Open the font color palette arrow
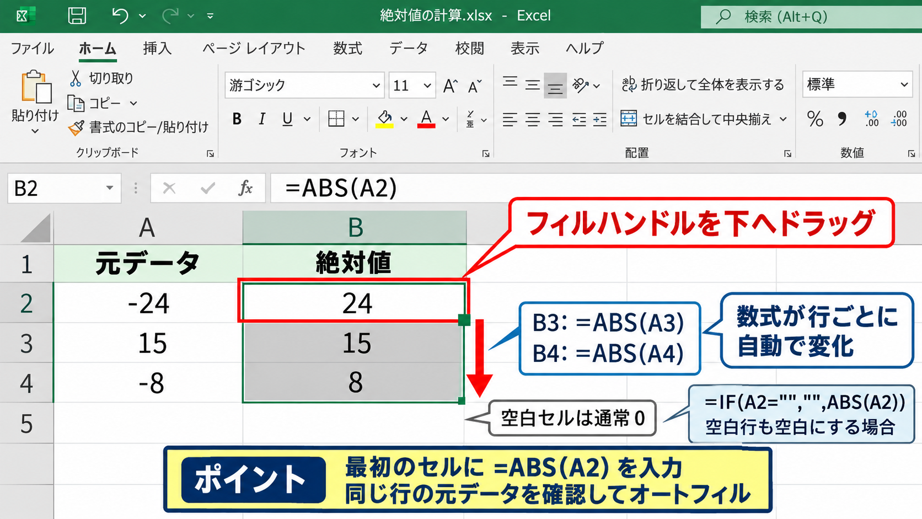This screenshot has height=519, width=922. click(x=446, y=119)
